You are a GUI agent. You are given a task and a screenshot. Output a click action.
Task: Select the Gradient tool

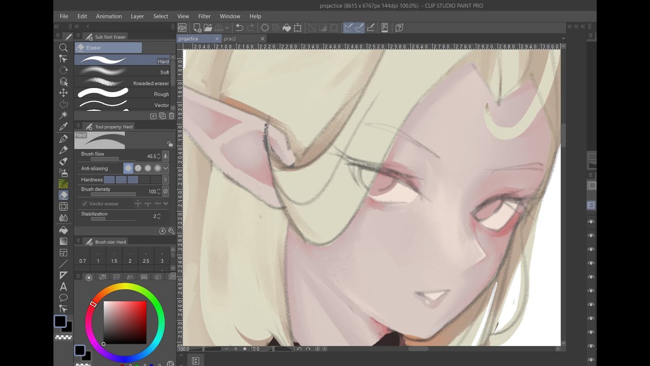click(63, 241)
